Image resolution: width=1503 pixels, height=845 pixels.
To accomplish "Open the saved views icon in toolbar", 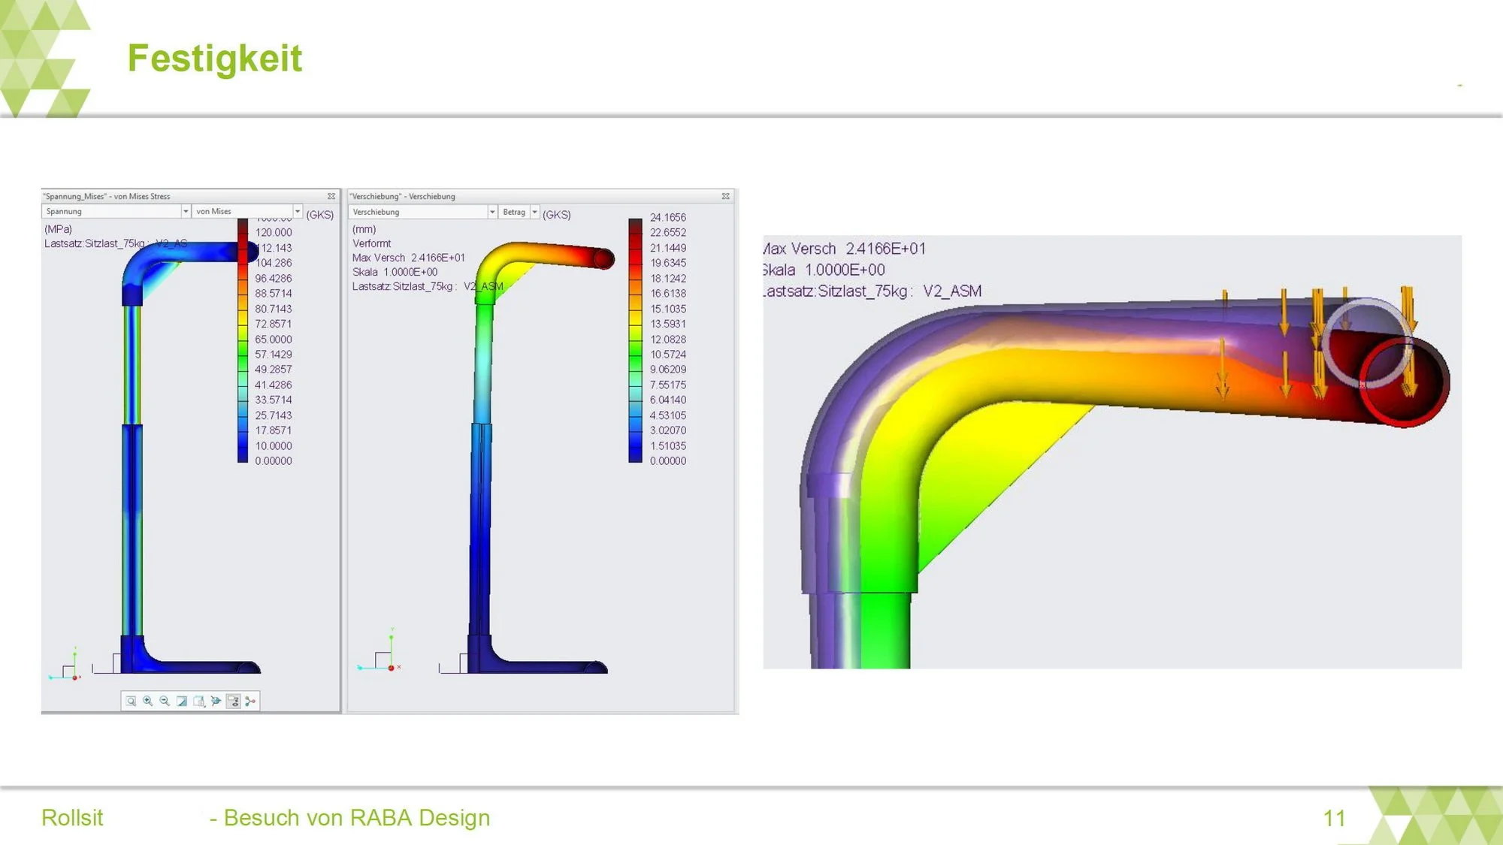I will pyautogui.click(x=199, y=701).
